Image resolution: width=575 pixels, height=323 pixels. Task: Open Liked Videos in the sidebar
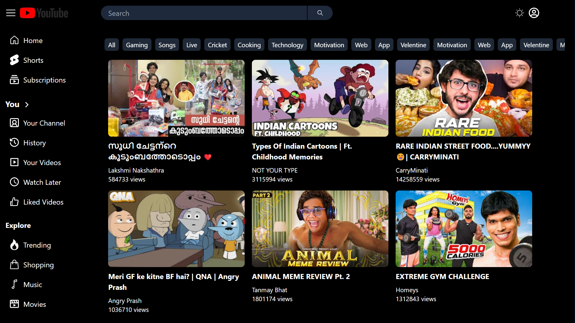point(43,202)
